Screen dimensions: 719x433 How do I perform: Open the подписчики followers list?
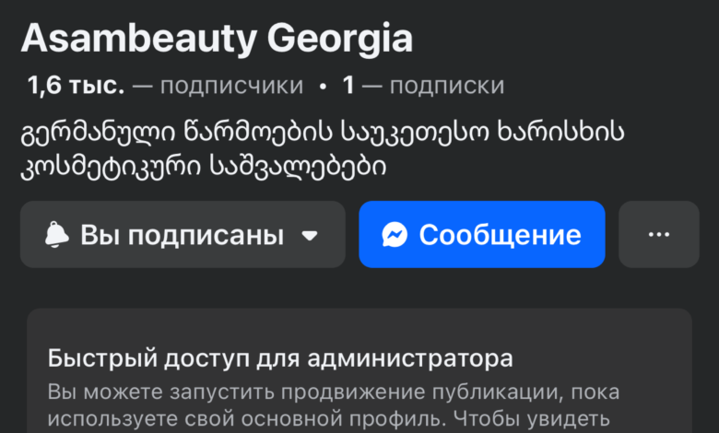point(231,87)
